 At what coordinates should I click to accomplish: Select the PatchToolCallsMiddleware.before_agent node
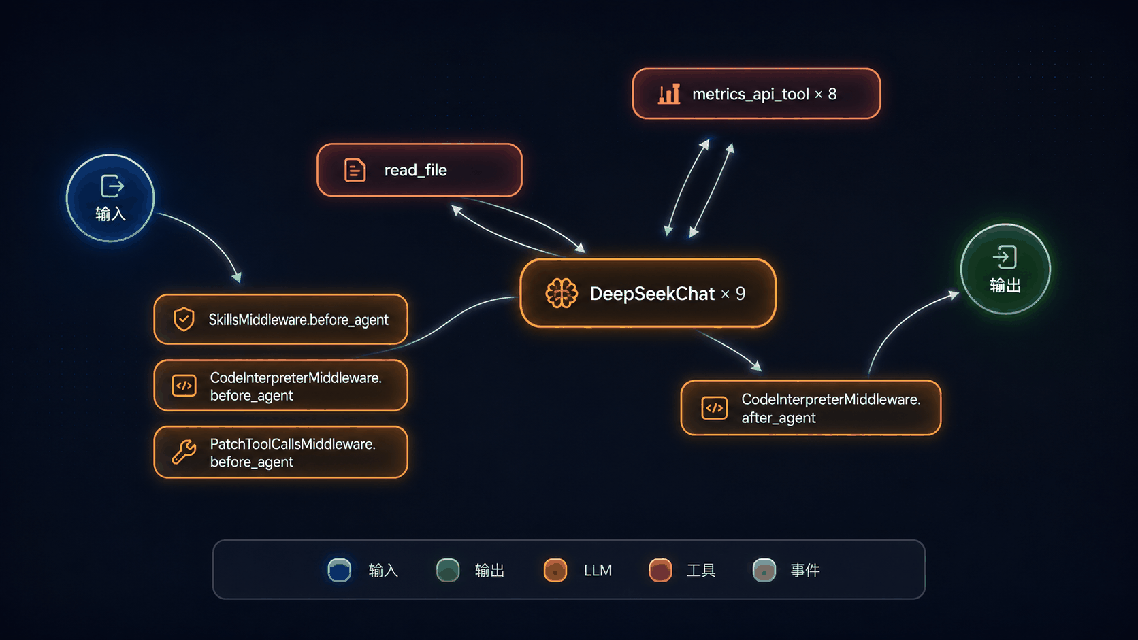[281, 452]
